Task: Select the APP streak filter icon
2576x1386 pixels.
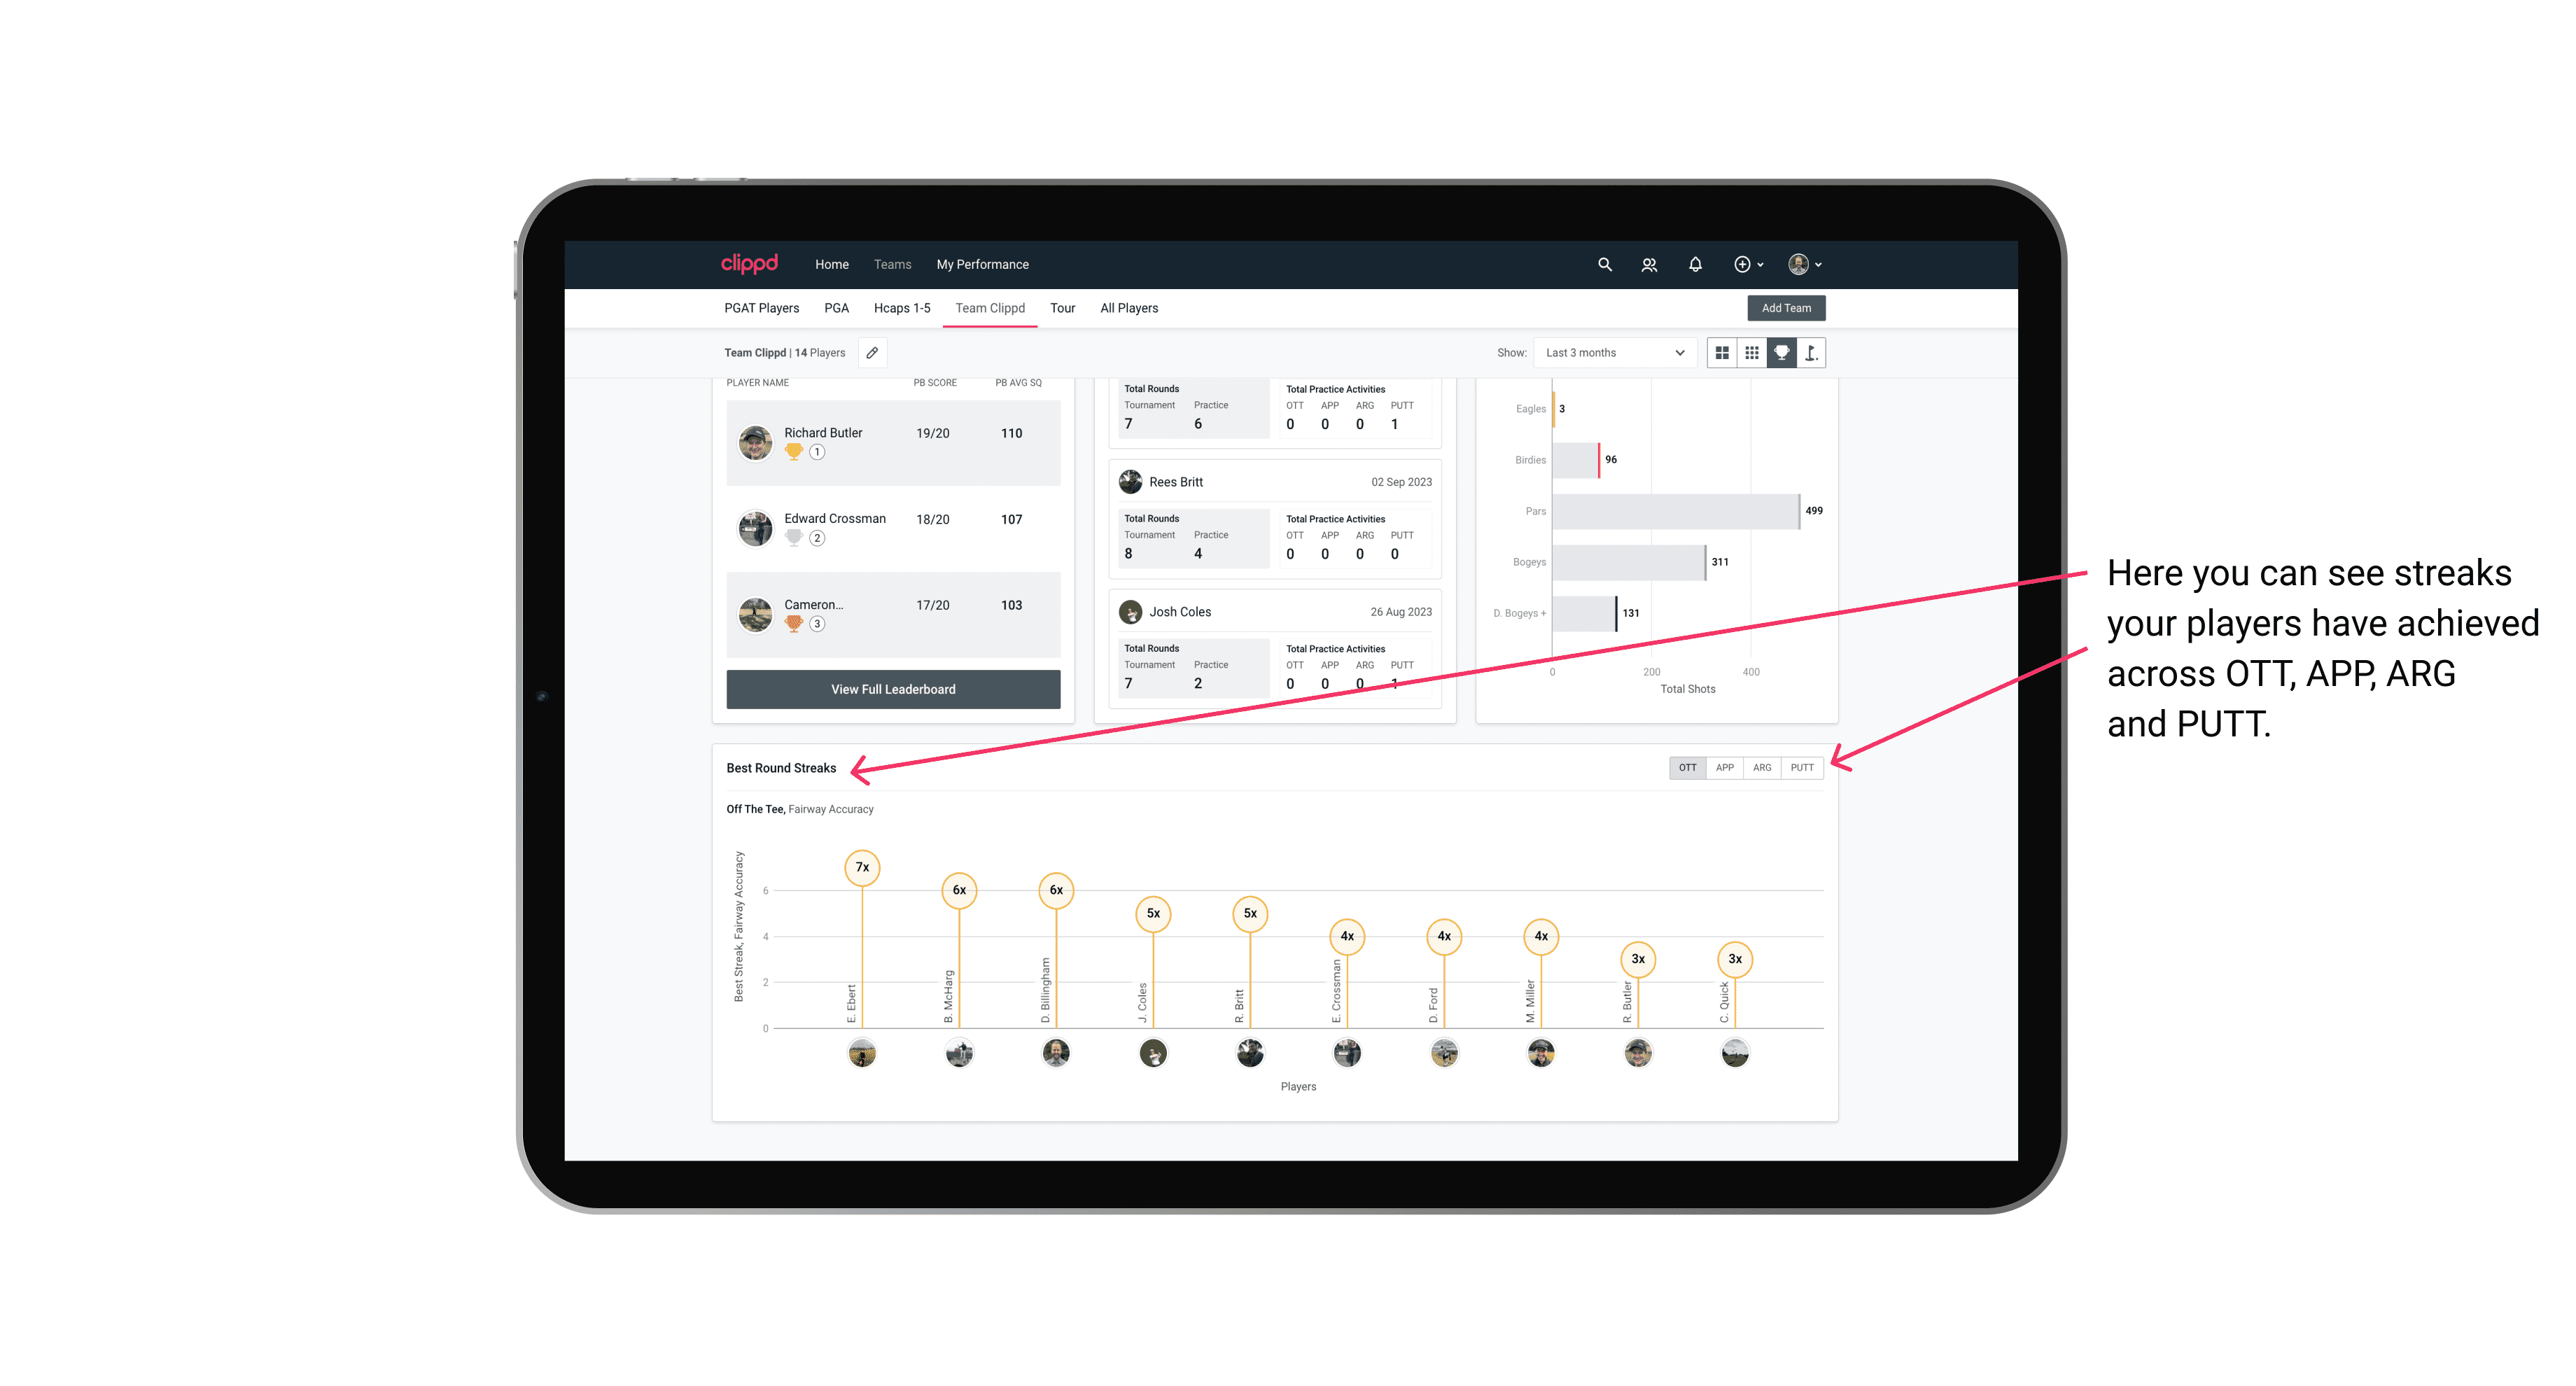Action: coord(1721,768)
